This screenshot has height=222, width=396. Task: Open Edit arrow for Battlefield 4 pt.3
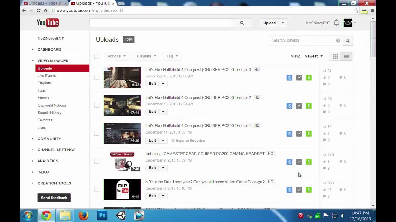pos(163,84)
